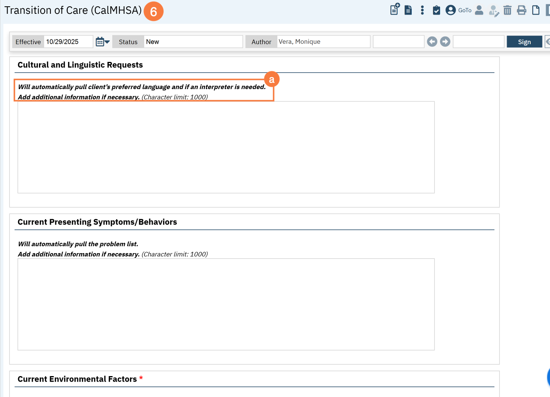Open the GoTo client menu
550x397 pixels.
(459, 10)
